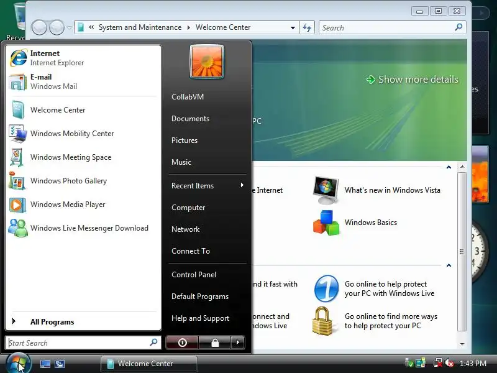497x373 pixels.
Task: Click the Refresh button beside address bar
Action: 307,27
